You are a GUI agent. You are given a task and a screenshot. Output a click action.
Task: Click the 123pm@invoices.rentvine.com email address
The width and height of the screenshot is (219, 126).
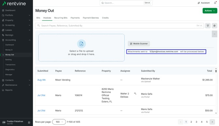164,52
